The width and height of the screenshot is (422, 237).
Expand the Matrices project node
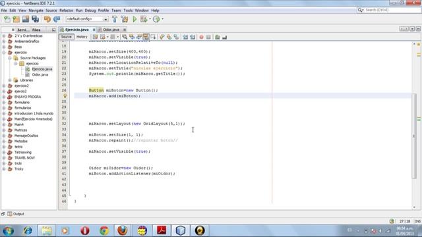(x=4, y=130)
